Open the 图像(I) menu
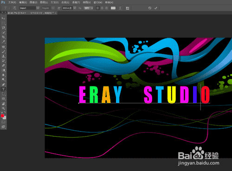Image resolution: width=232 pixels, height=171 pixels. [x=33, y=2]
